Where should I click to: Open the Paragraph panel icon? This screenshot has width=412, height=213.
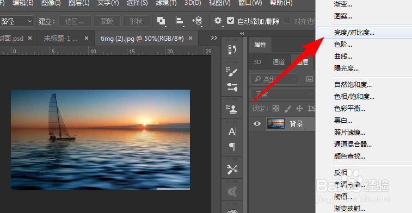pos(232,147)
